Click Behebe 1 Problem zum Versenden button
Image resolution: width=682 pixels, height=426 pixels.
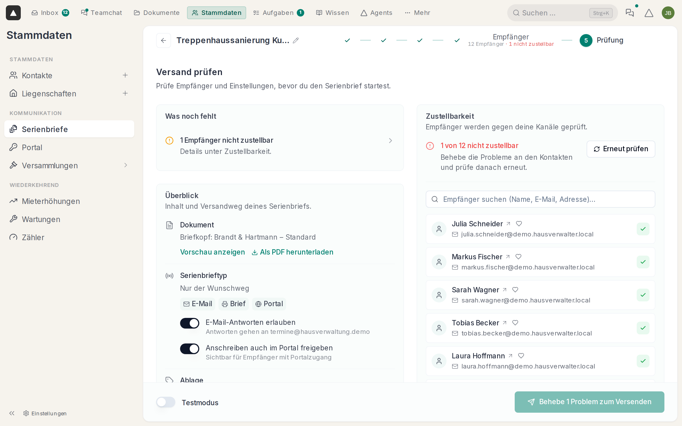tap(589, 402)
